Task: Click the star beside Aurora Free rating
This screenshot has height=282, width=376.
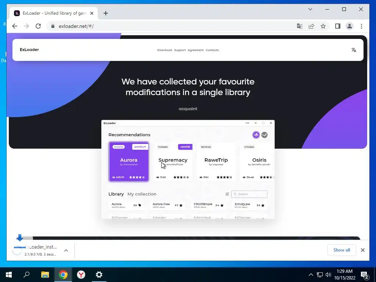Action: point(181,205)
